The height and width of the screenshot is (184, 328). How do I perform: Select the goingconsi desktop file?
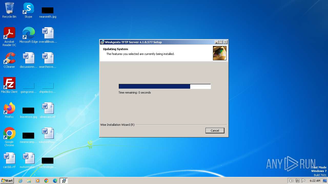tap(28, 87)
